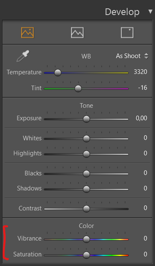Collapse the Develop panel triangle arrow

pyautogui.click(x=150, y=12)
